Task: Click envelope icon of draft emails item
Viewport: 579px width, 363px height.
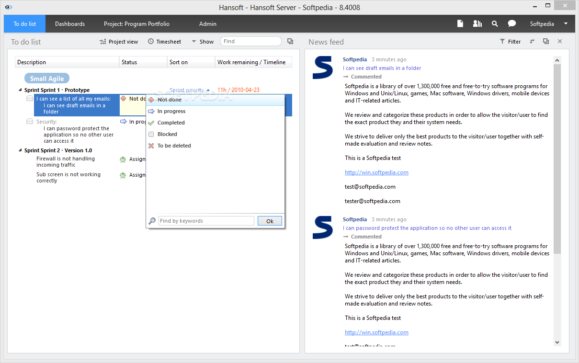Action: pyautogui.click(x=30, y=99)
